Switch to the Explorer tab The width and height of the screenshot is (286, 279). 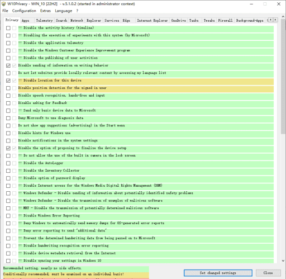point(94,21)
